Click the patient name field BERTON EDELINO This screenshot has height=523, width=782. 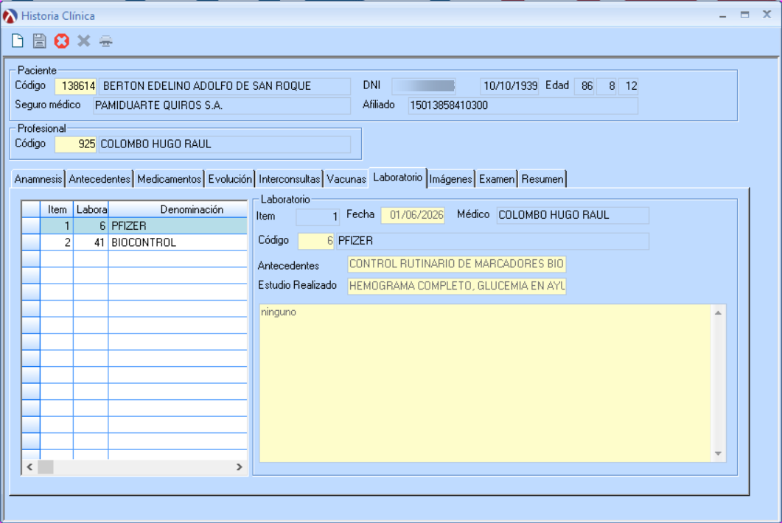click(225, 86)
